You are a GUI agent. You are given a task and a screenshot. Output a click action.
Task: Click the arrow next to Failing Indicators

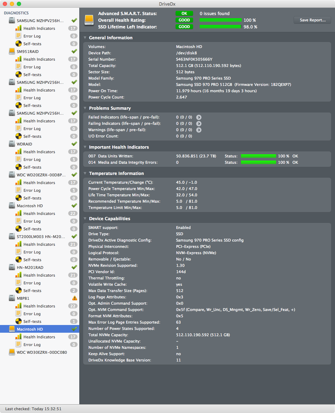199,123
